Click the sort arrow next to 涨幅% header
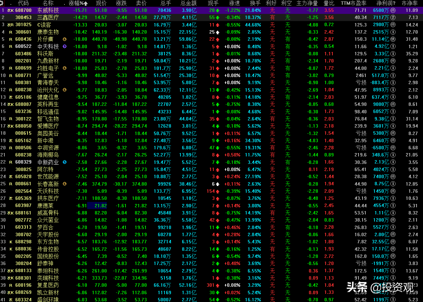Screen dimensions: 423x302 tap(86, 3)
